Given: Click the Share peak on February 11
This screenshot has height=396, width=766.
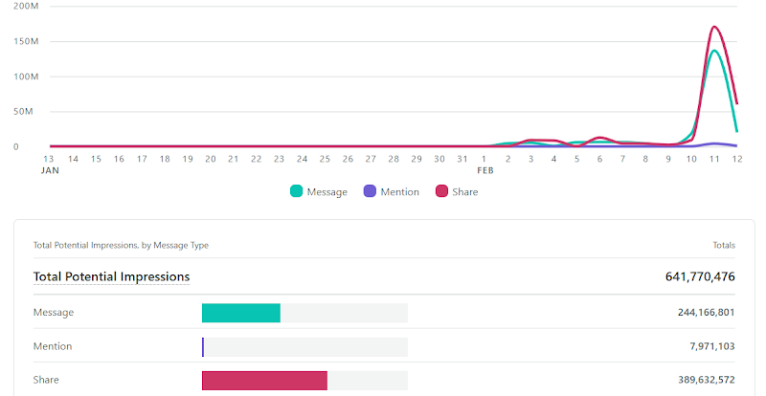Looking at the screenshot, I should click(x=713, y=27).
